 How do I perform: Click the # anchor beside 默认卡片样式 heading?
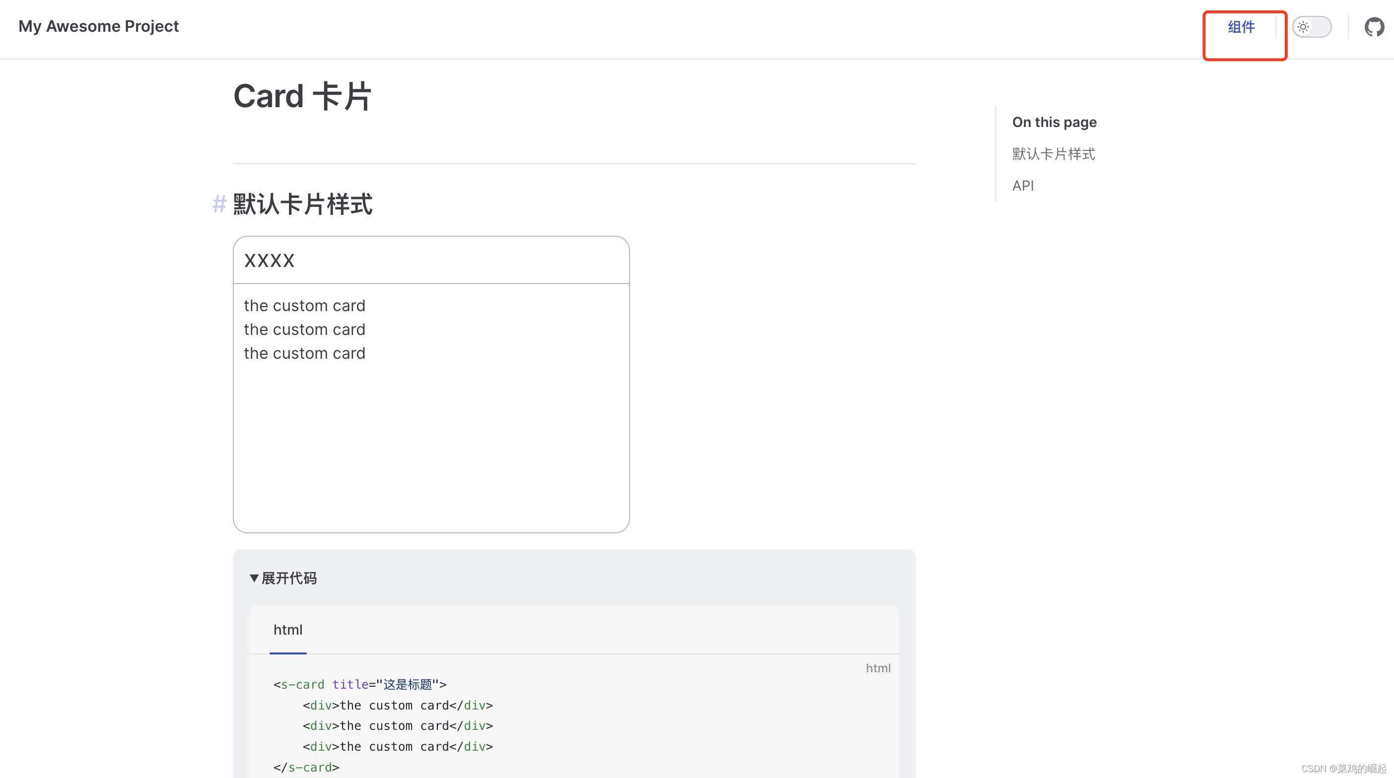[219, 204]
